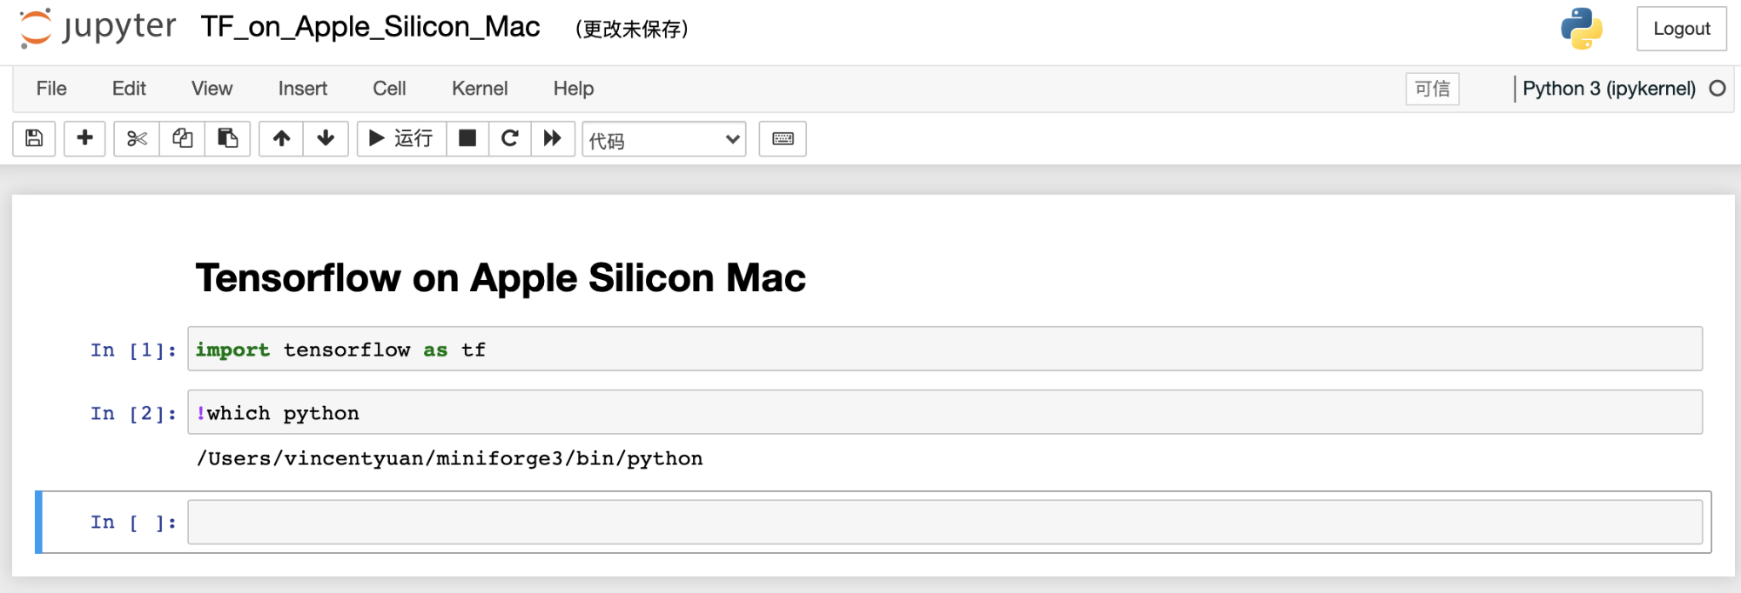This screenshot has width=1741, height=593.
Task: Move selected cell up arrow
Action: tap(281, 138)
